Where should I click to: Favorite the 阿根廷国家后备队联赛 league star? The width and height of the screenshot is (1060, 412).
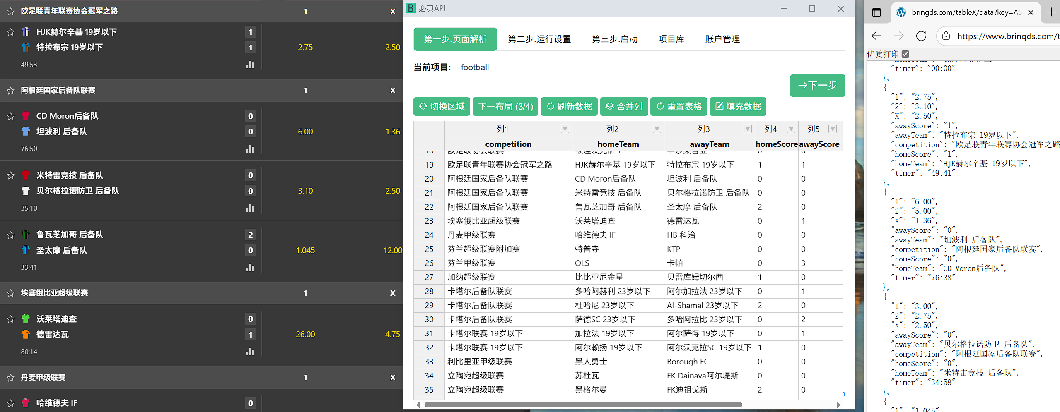coord(11,91)
